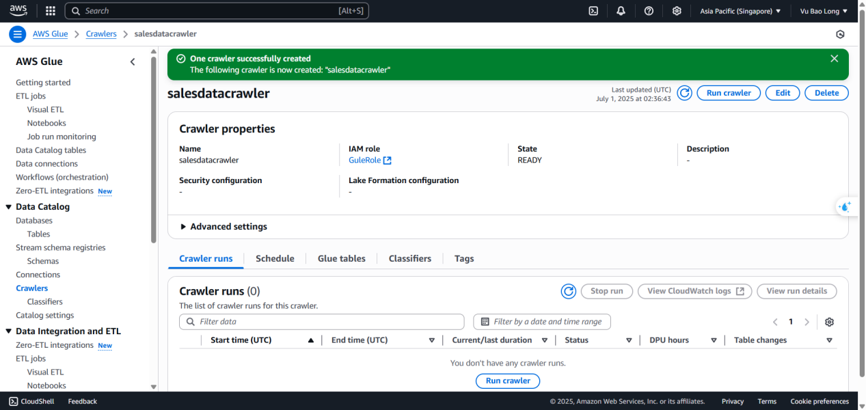Toggle the hamburger navigation menu

(x=17, y=34)
